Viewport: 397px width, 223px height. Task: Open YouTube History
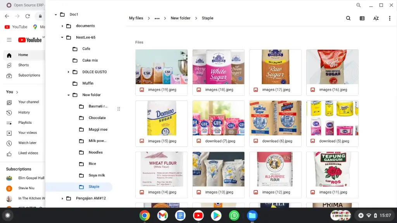point(24,112)
